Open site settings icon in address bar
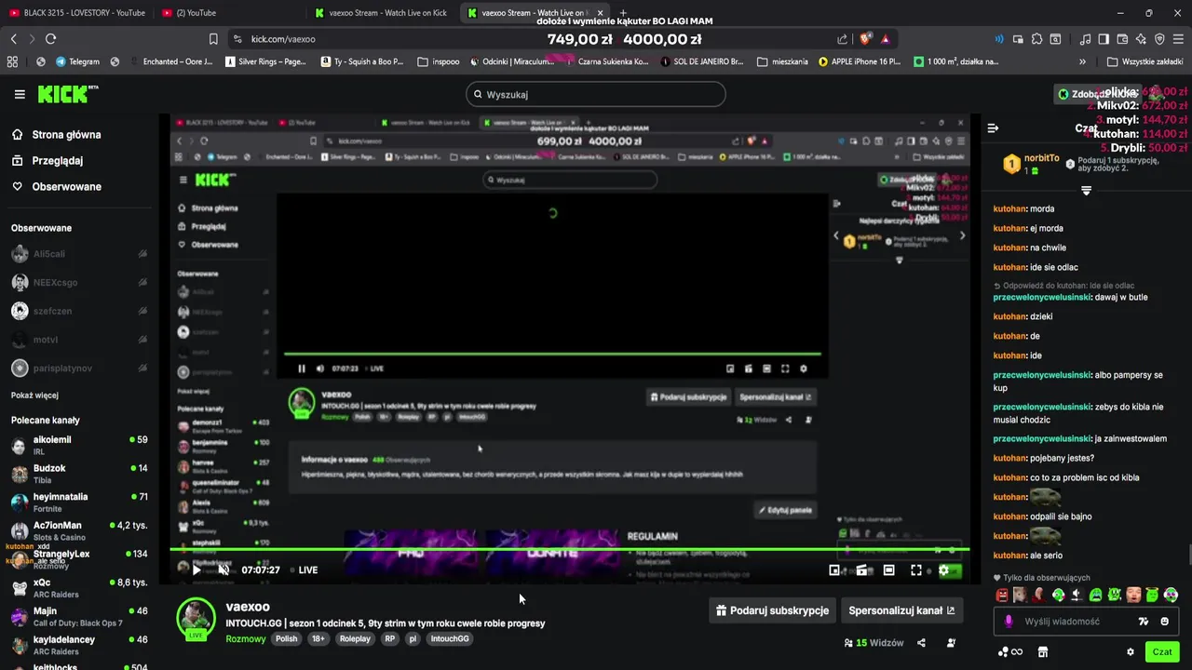The height and width of the screenshot is (670, 1192). coord(237,39)
